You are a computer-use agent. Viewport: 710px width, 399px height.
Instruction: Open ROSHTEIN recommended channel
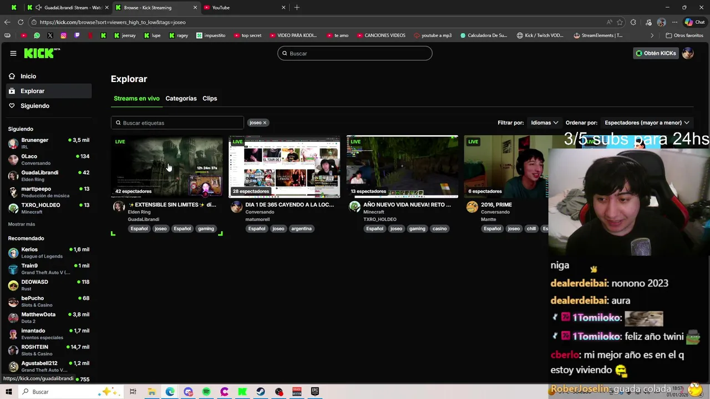point(49,350)
